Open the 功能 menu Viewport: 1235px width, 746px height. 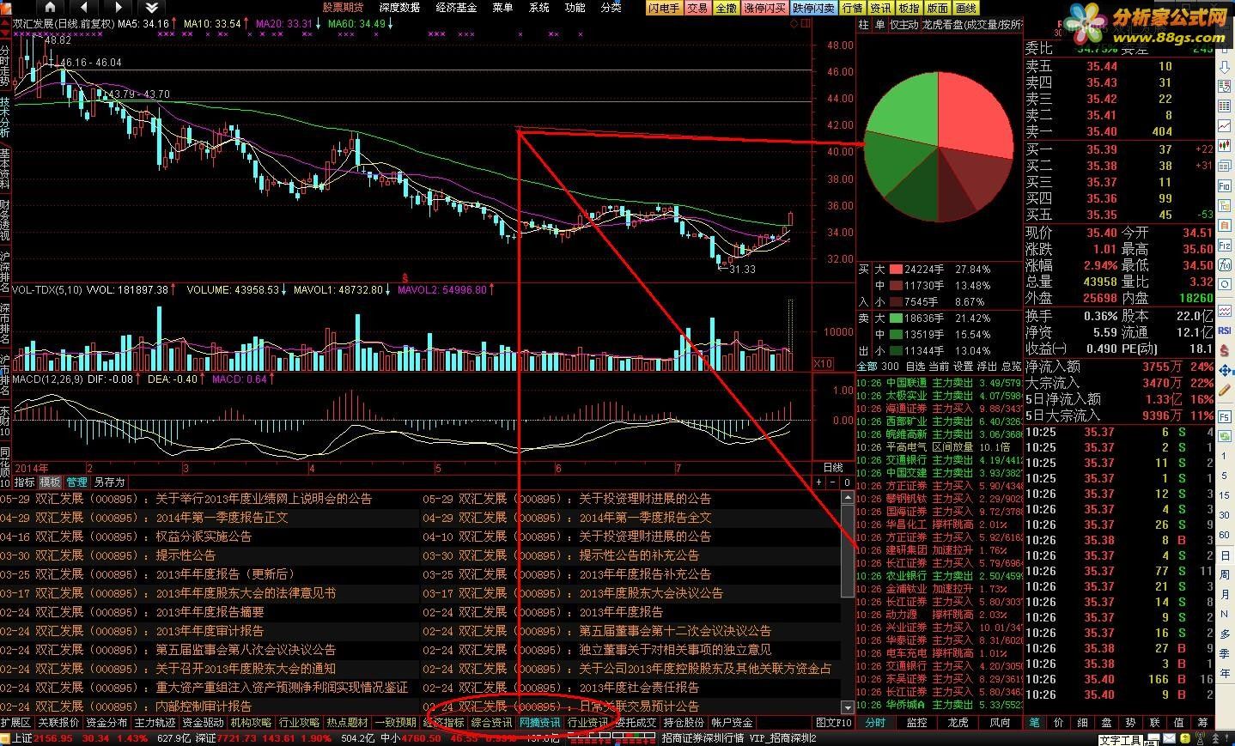pos(575,8)
